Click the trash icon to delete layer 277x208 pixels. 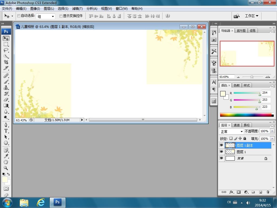pos(268,192)
